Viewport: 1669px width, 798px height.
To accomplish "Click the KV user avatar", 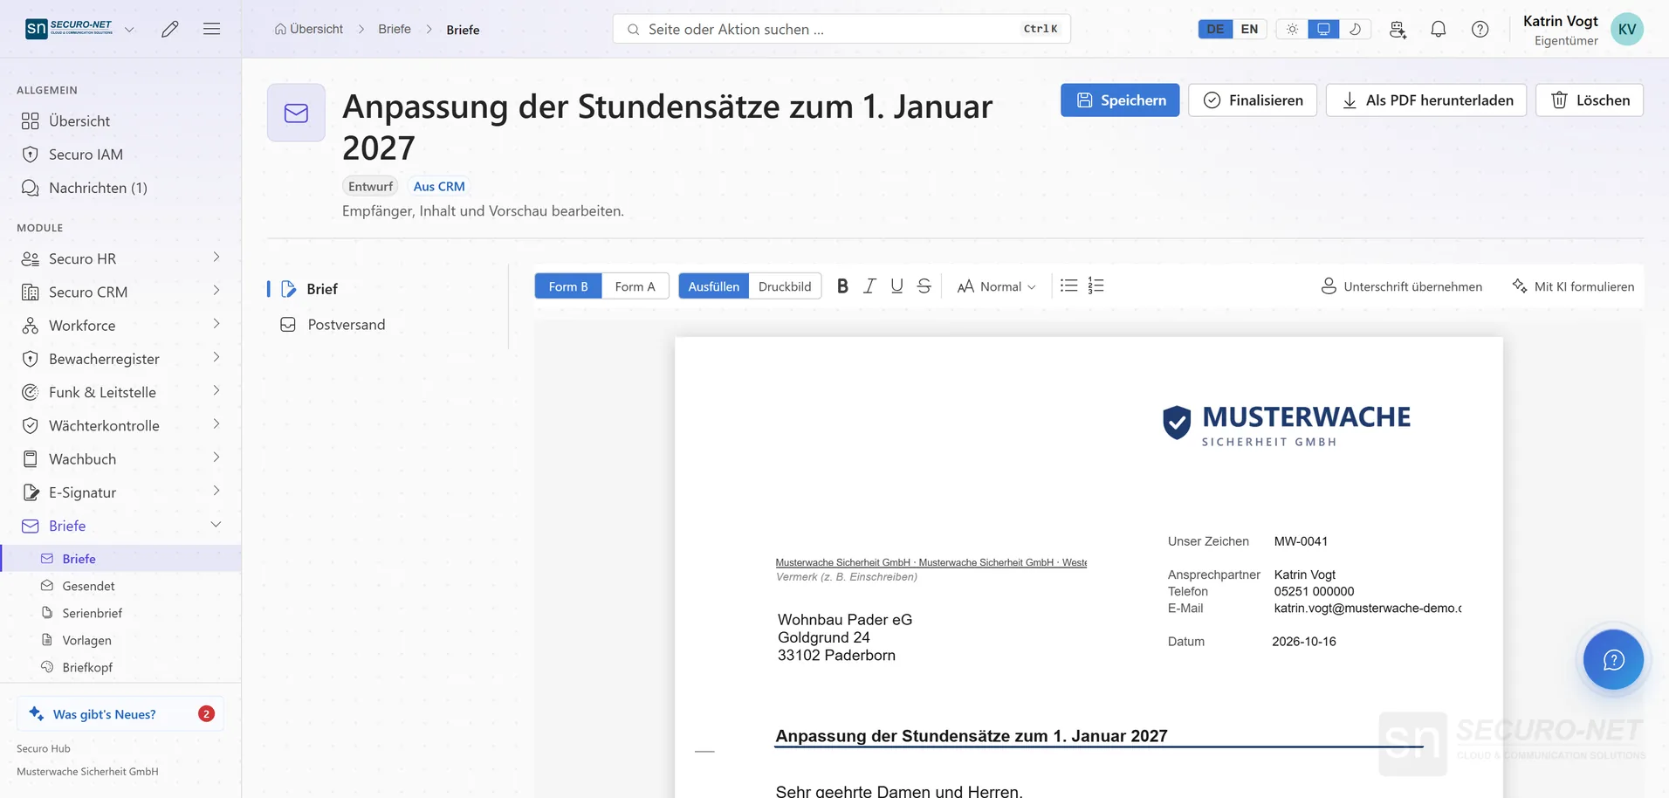I will [1627, 29].
